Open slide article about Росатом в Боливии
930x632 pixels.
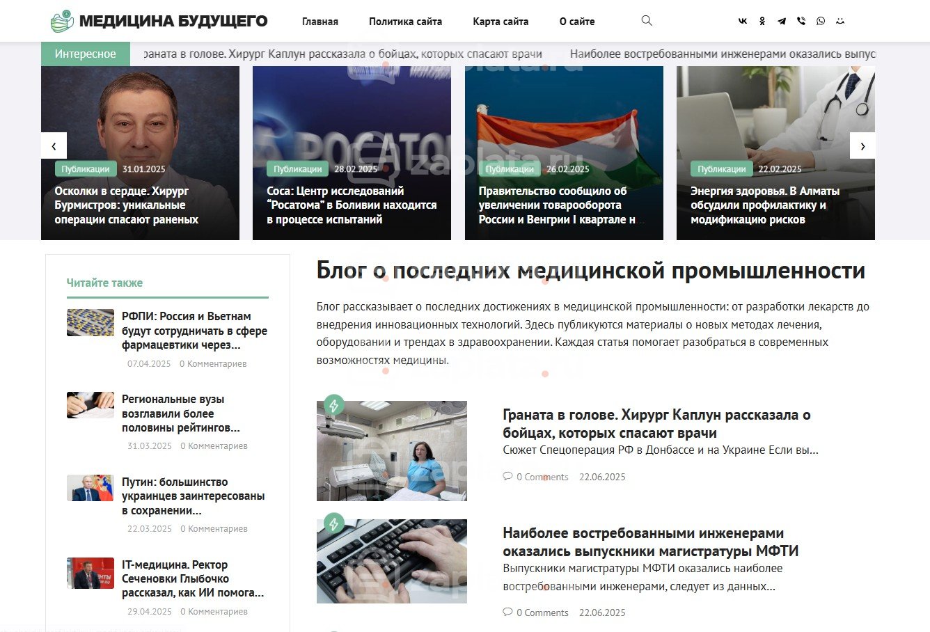pos(352,205)
